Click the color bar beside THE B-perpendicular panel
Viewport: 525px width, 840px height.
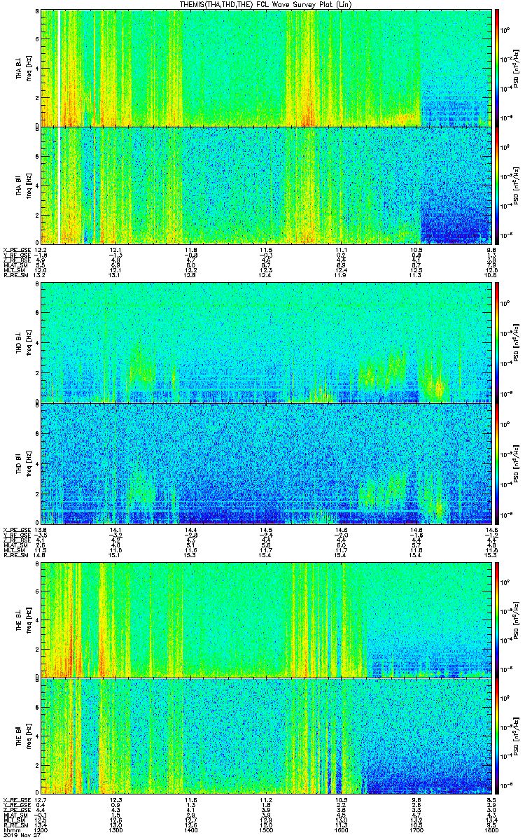pos(498,619)
